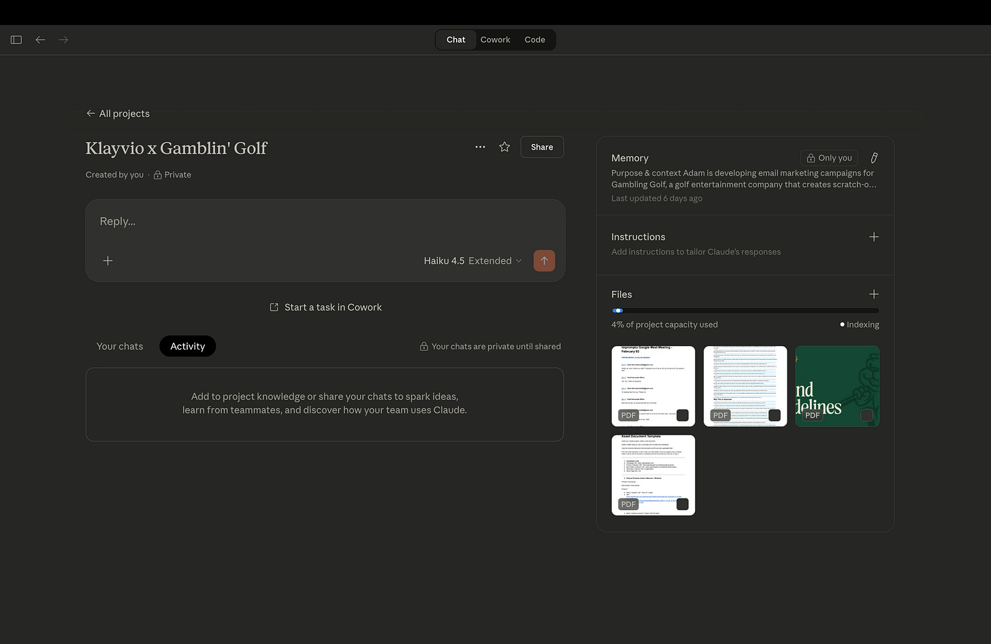Select the Impromptu Google Meet Meeting PDF checkbox
991x644 pixels.
(x=682, y=416)
